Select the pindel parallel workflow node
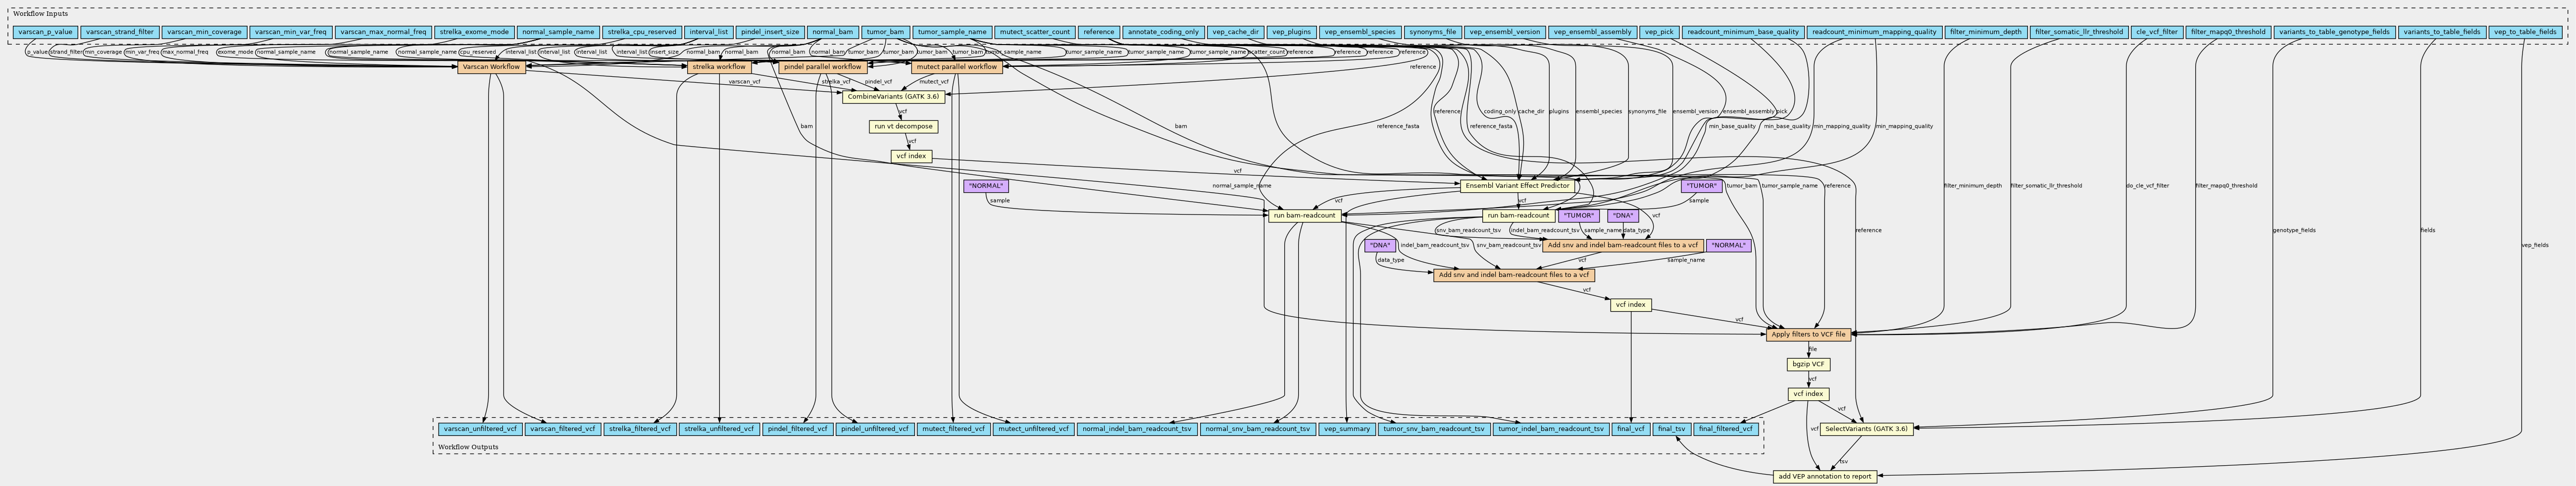The image size is (2576, 486). [x=821, y=67]
